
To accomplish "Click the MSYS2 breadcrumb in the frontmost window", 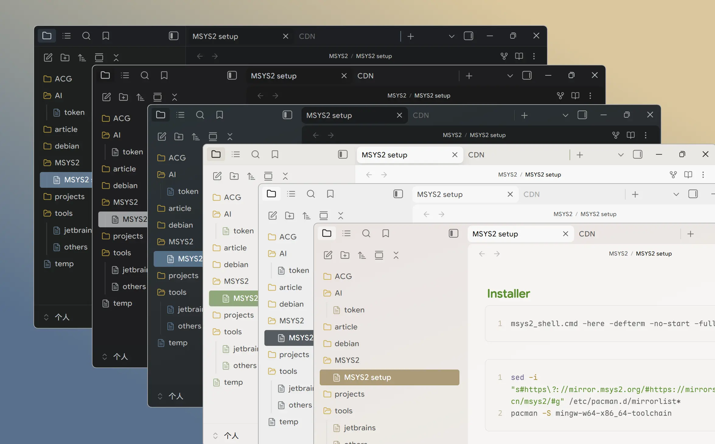I will (x=618, y=253).
